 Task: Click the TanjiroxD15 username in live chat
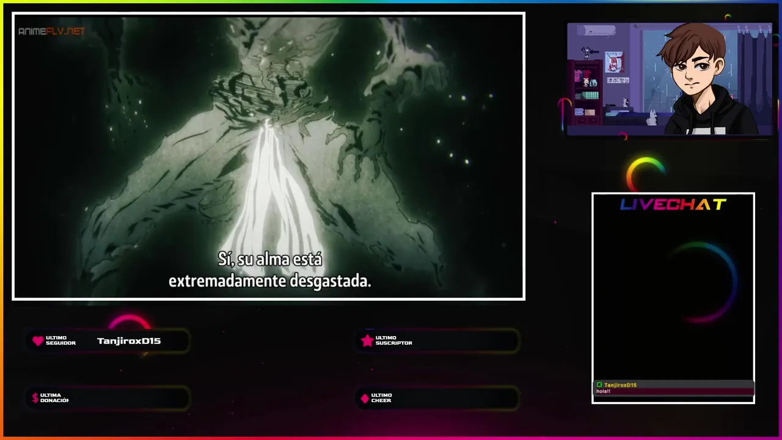pyautogui.click(x=620, y=385)
